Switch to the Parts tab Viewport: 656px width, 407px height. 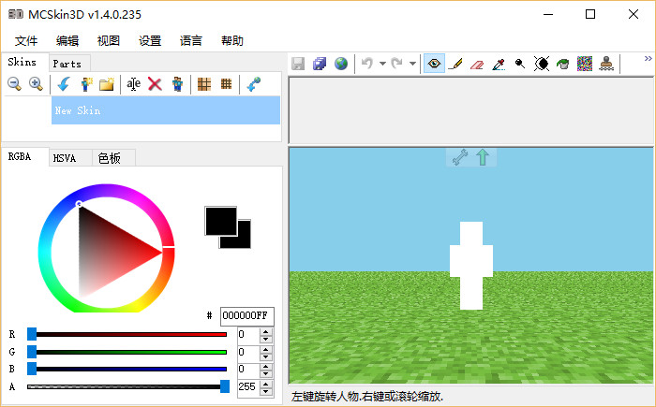69,64
